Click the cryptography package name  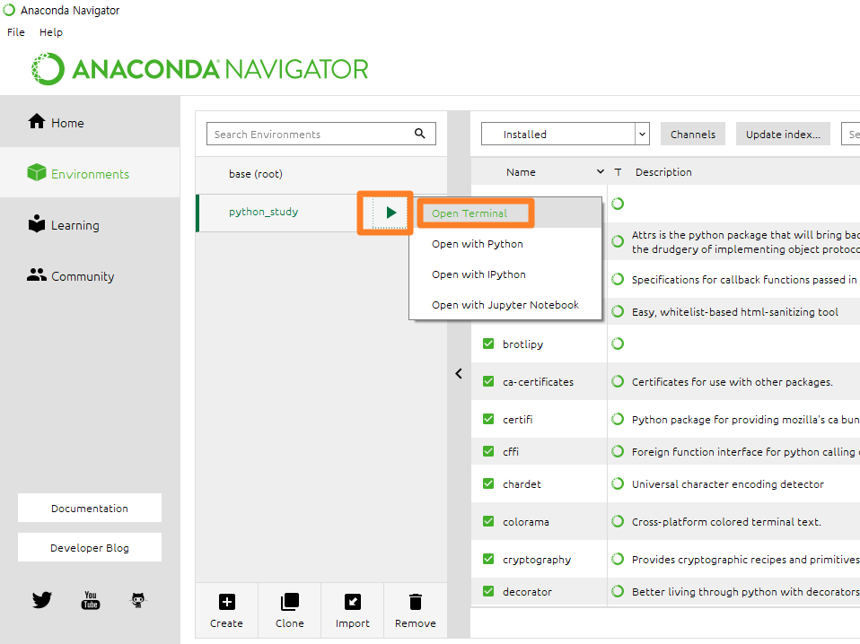coord(537,560)
